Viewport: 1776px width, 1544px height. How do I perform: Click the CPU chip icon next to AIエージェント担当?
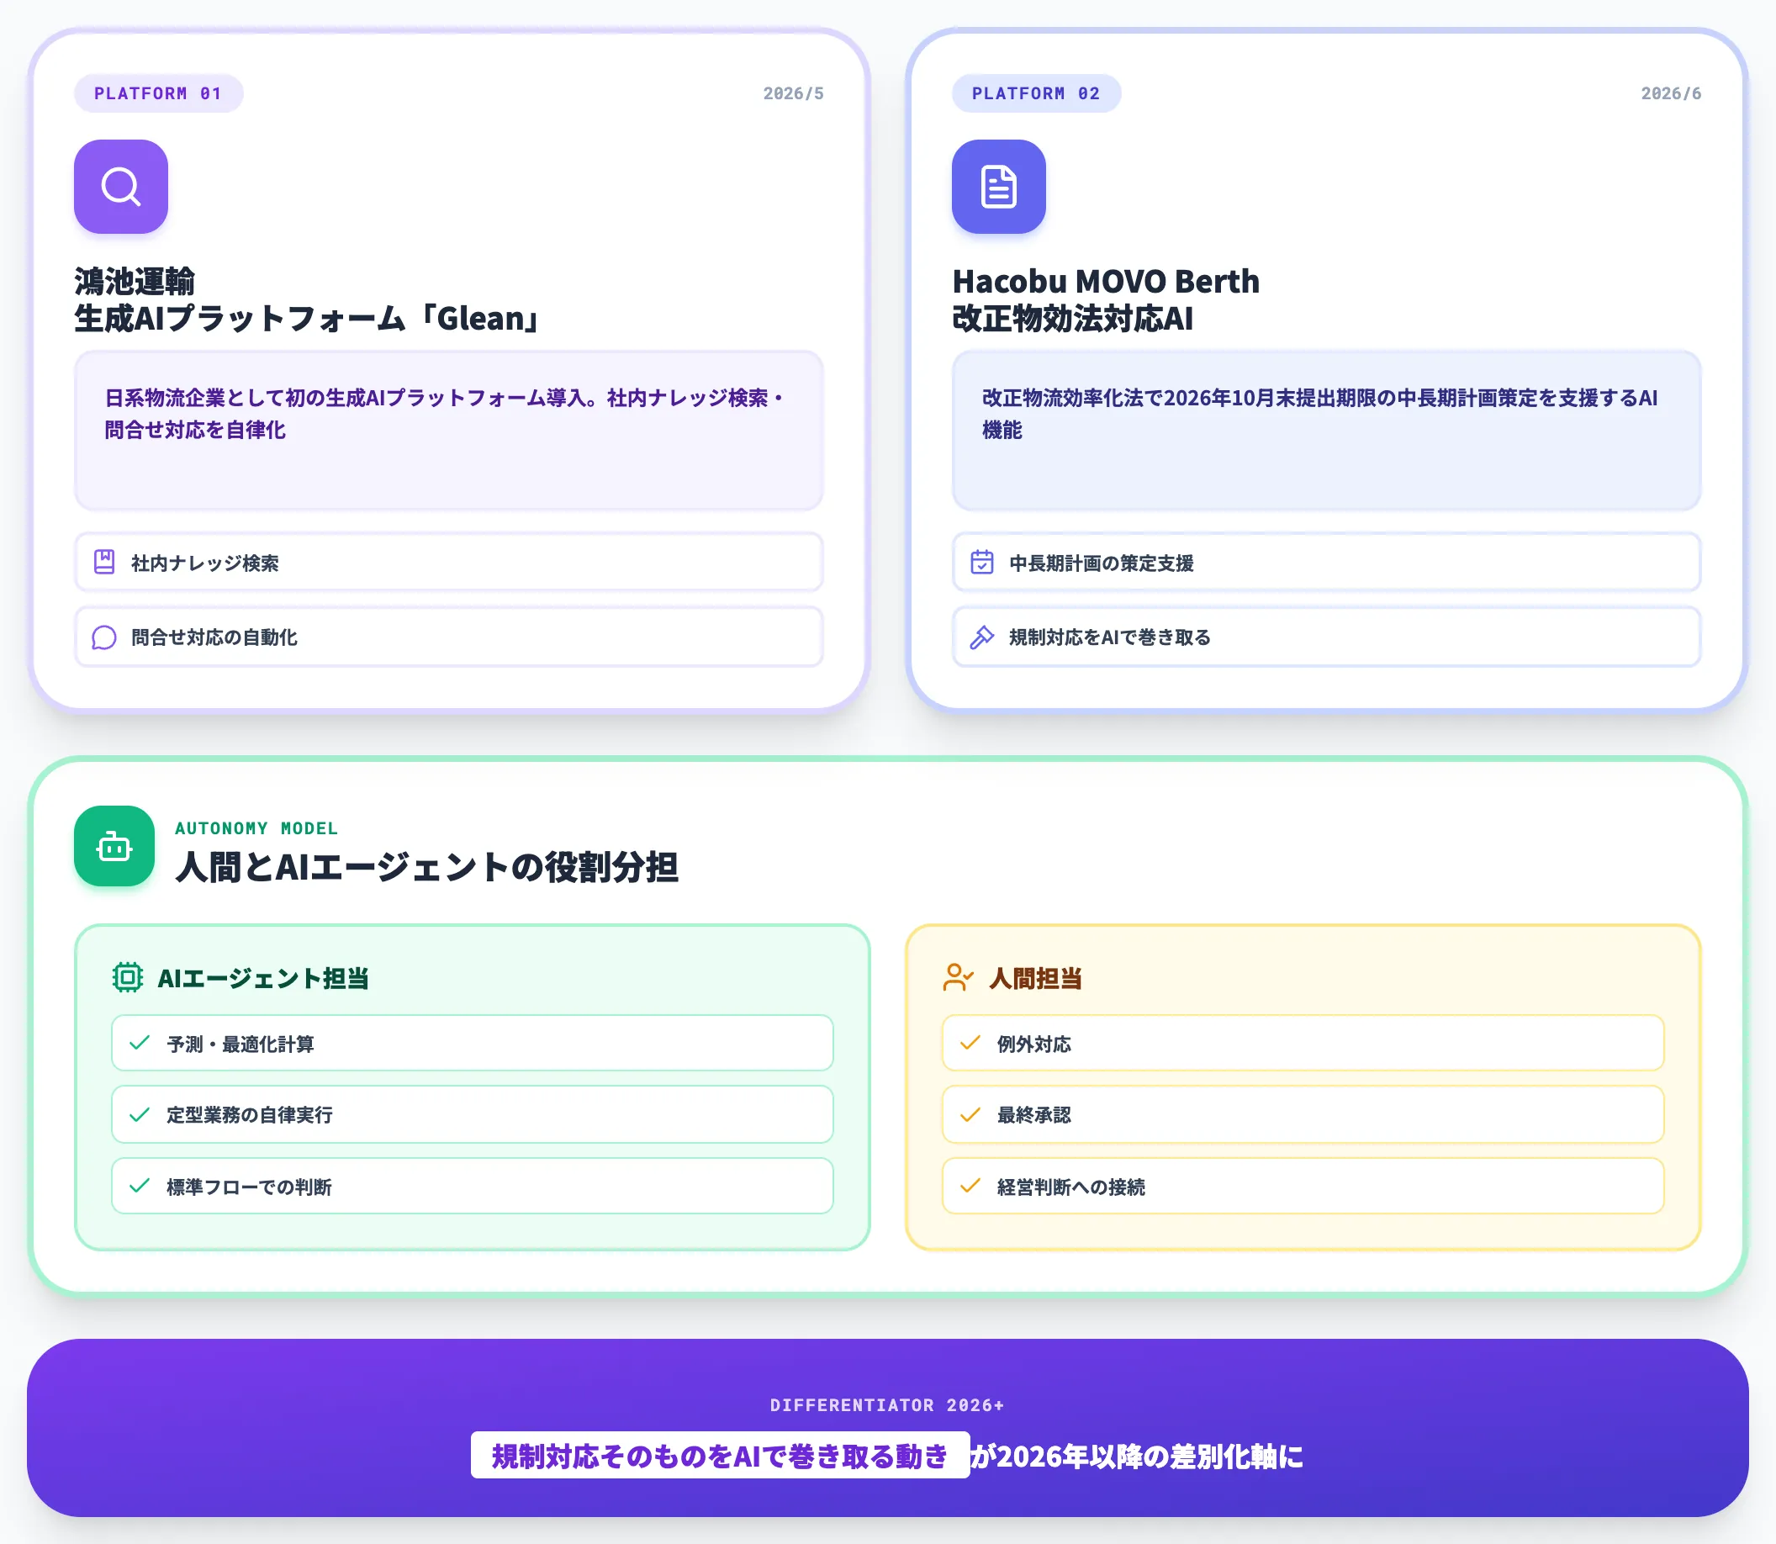click(128, 977)
